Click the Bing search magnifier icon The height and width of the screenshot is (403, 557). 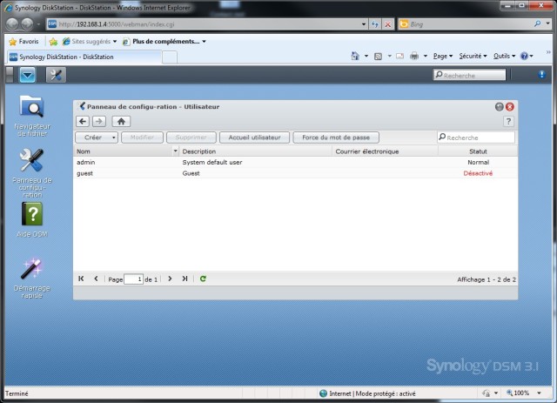537,24
